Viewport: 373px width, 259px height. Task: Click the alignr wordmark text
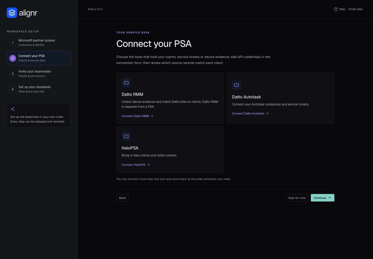click(x=28, y=13)
